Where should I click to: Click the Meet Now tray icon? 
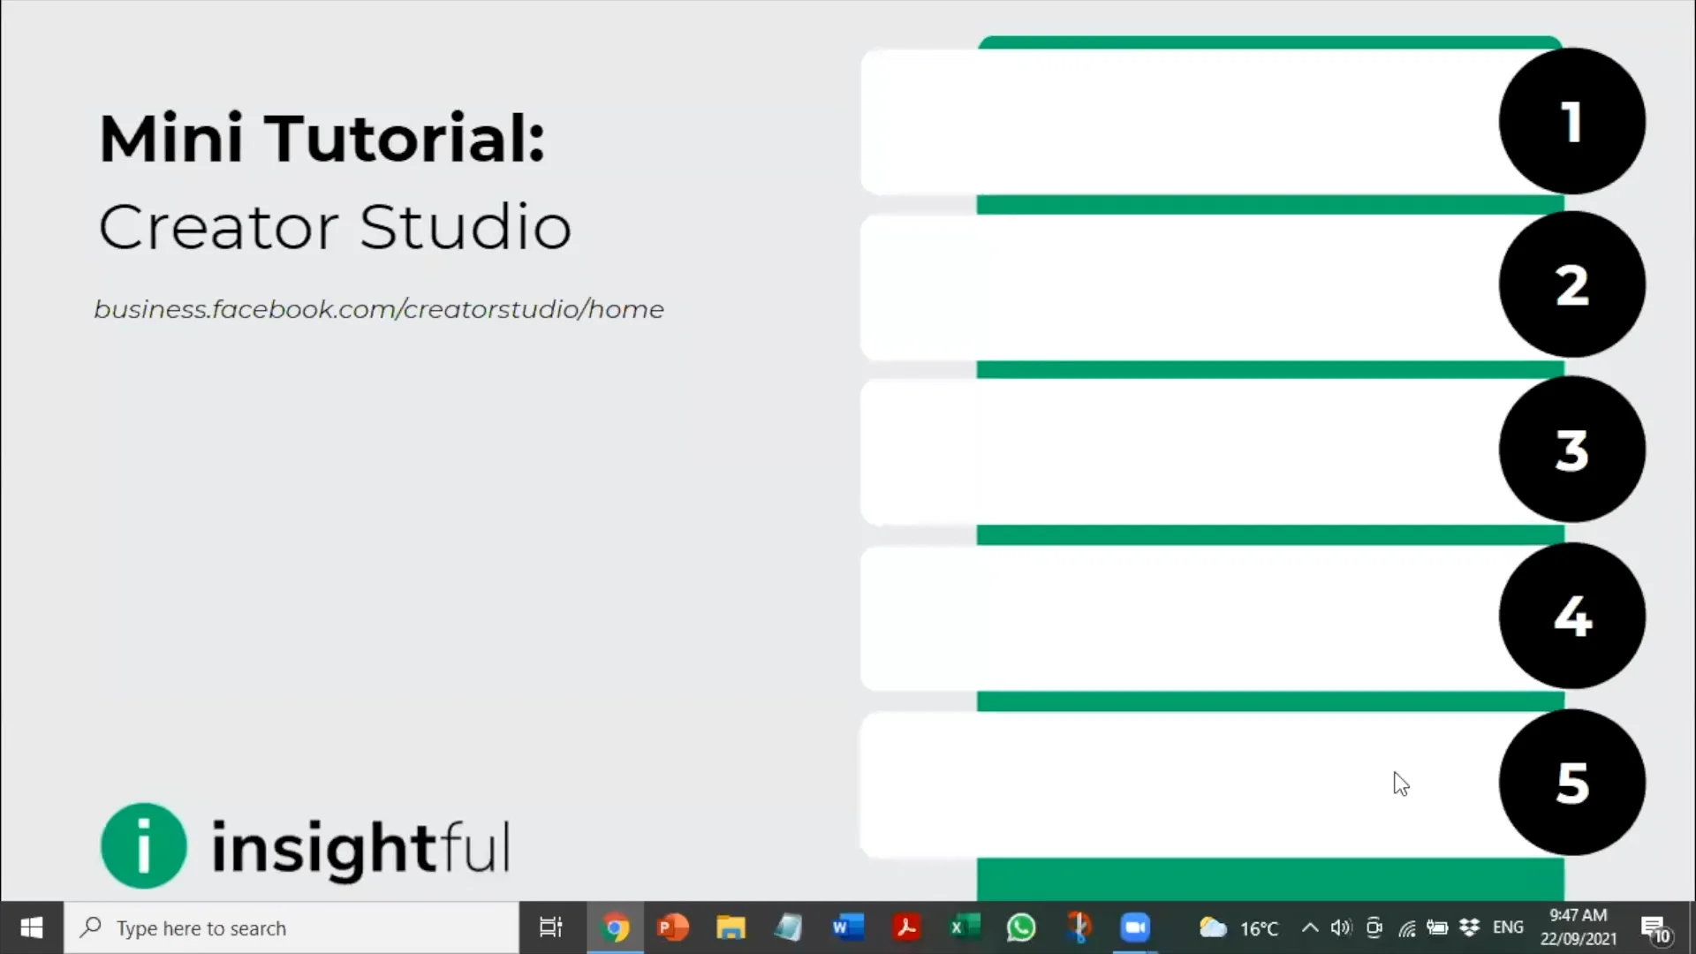pos(1374,927)
